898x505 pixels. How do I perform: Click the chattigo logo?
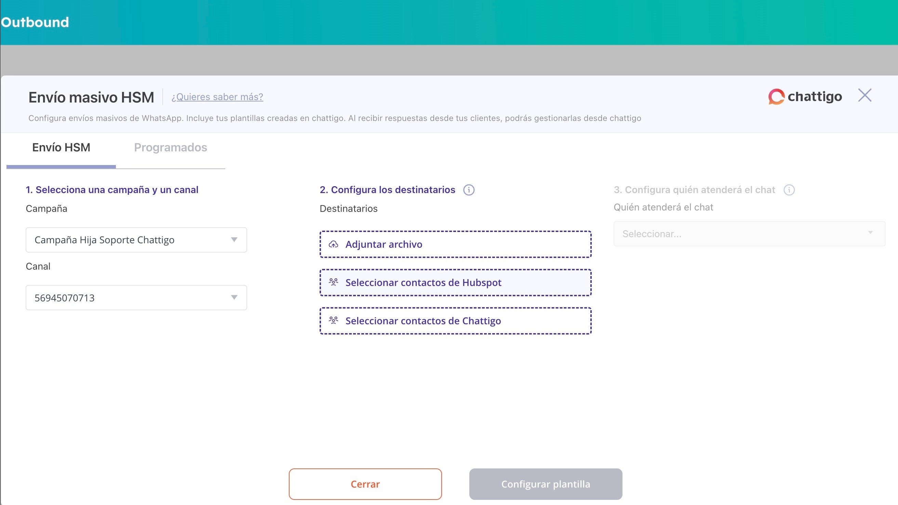pos(805,97)
